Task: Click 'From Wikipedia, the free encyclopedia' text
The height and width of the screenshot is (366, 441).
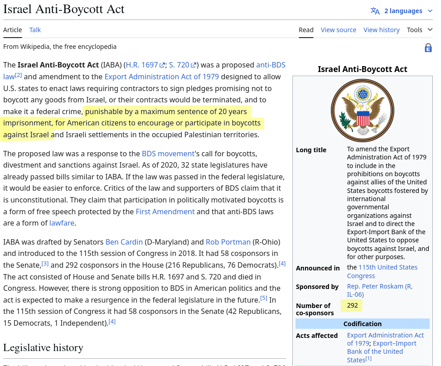Action: point(60,47)
